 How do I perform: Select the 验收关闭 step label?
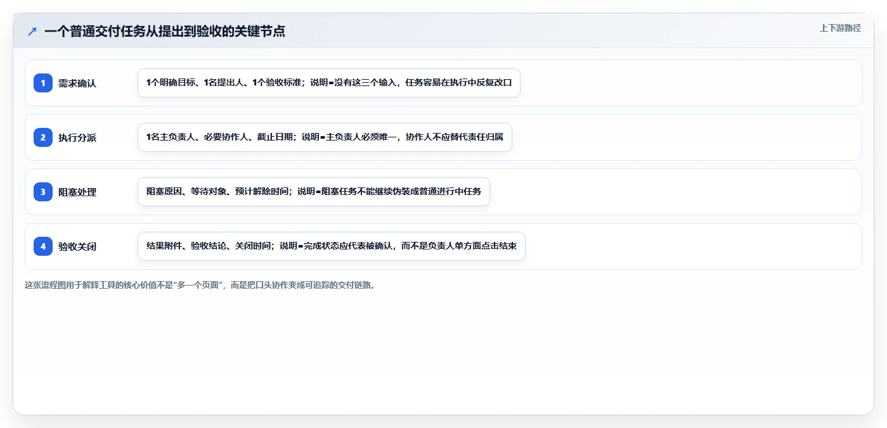pos(77,246)
